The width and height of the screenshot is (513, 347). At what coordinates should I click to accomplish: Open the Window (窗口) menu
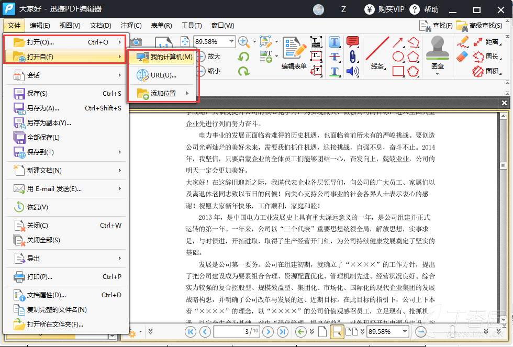click(x=223, y=26)
